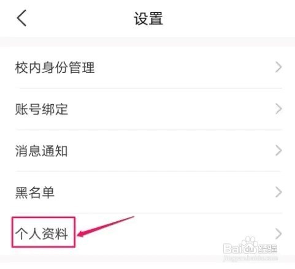295x269 pixels.
Task: Click the jingyan.baidu.com watermark URL
Action: click(x=250, y=258)
